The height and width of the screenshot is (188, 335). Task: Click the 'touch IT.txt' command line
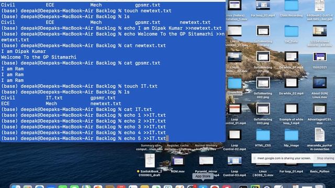[x=79, y=86]
